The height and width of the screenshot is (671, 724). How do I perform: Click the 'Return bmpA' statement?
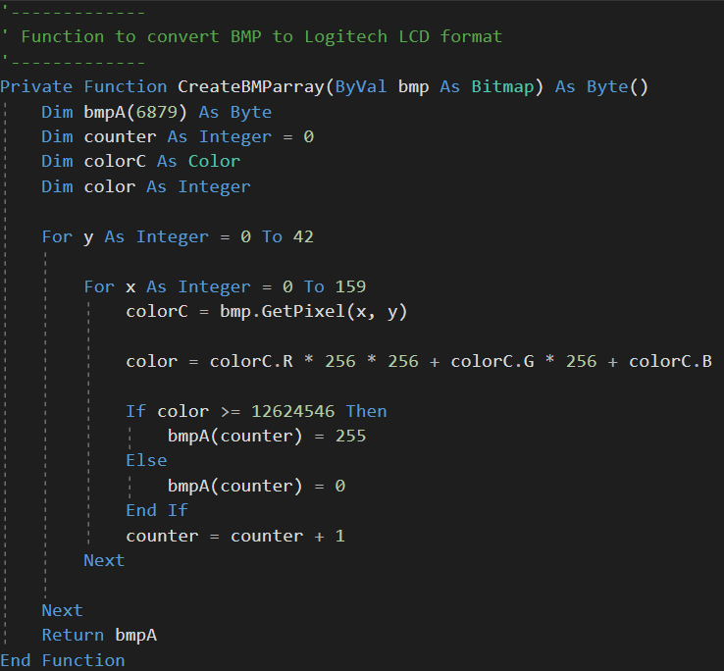click(x=99, y=636)
